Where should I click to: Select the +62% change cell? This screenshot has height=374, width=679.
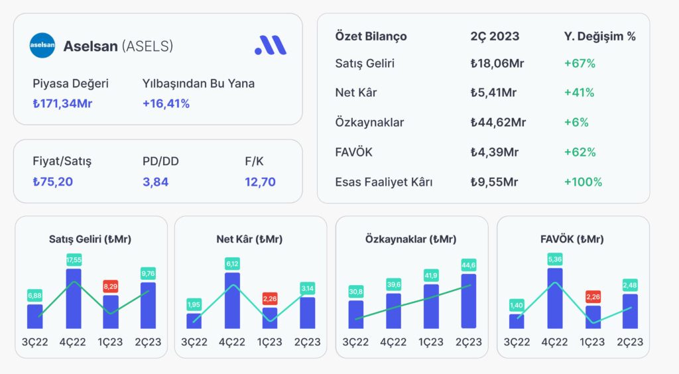tap(580, 153)
